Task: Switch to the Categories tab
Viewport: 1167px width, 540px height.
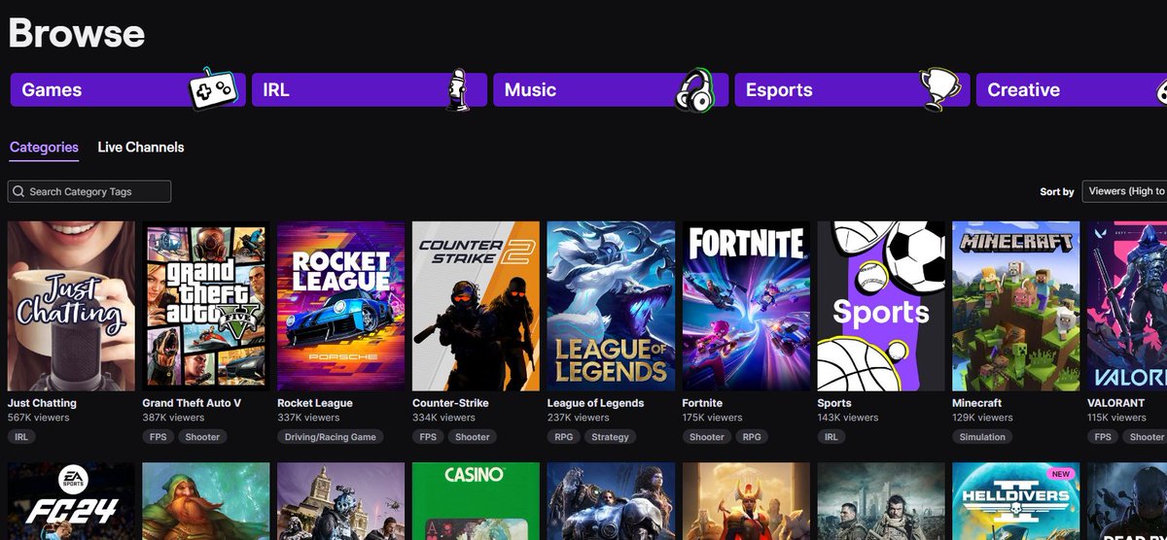Action: point(44,148)
